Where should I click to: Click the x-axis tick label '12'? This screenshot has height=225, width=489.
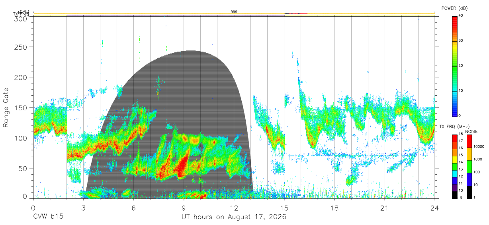(x=234, y=208)
